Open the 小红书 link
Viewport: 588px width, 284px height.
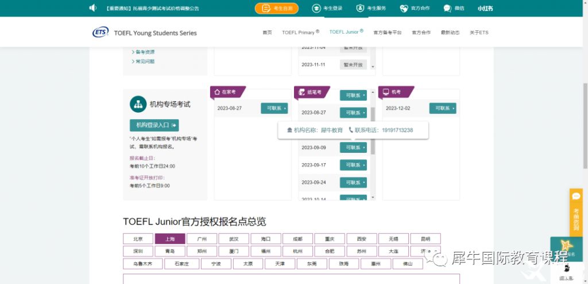tap(485, 8)
